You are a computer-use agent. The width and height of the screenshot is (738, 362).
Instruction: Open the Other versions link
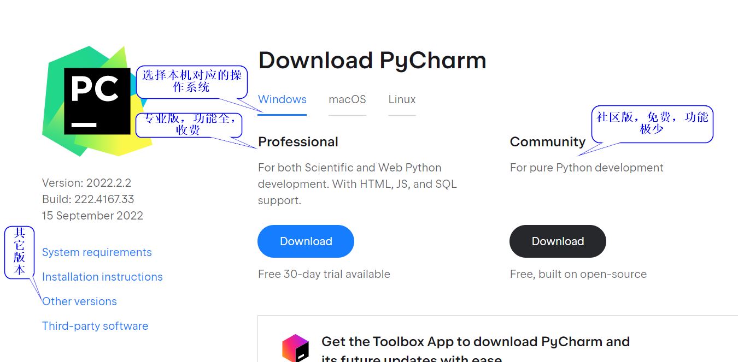[x=79, y=301]
